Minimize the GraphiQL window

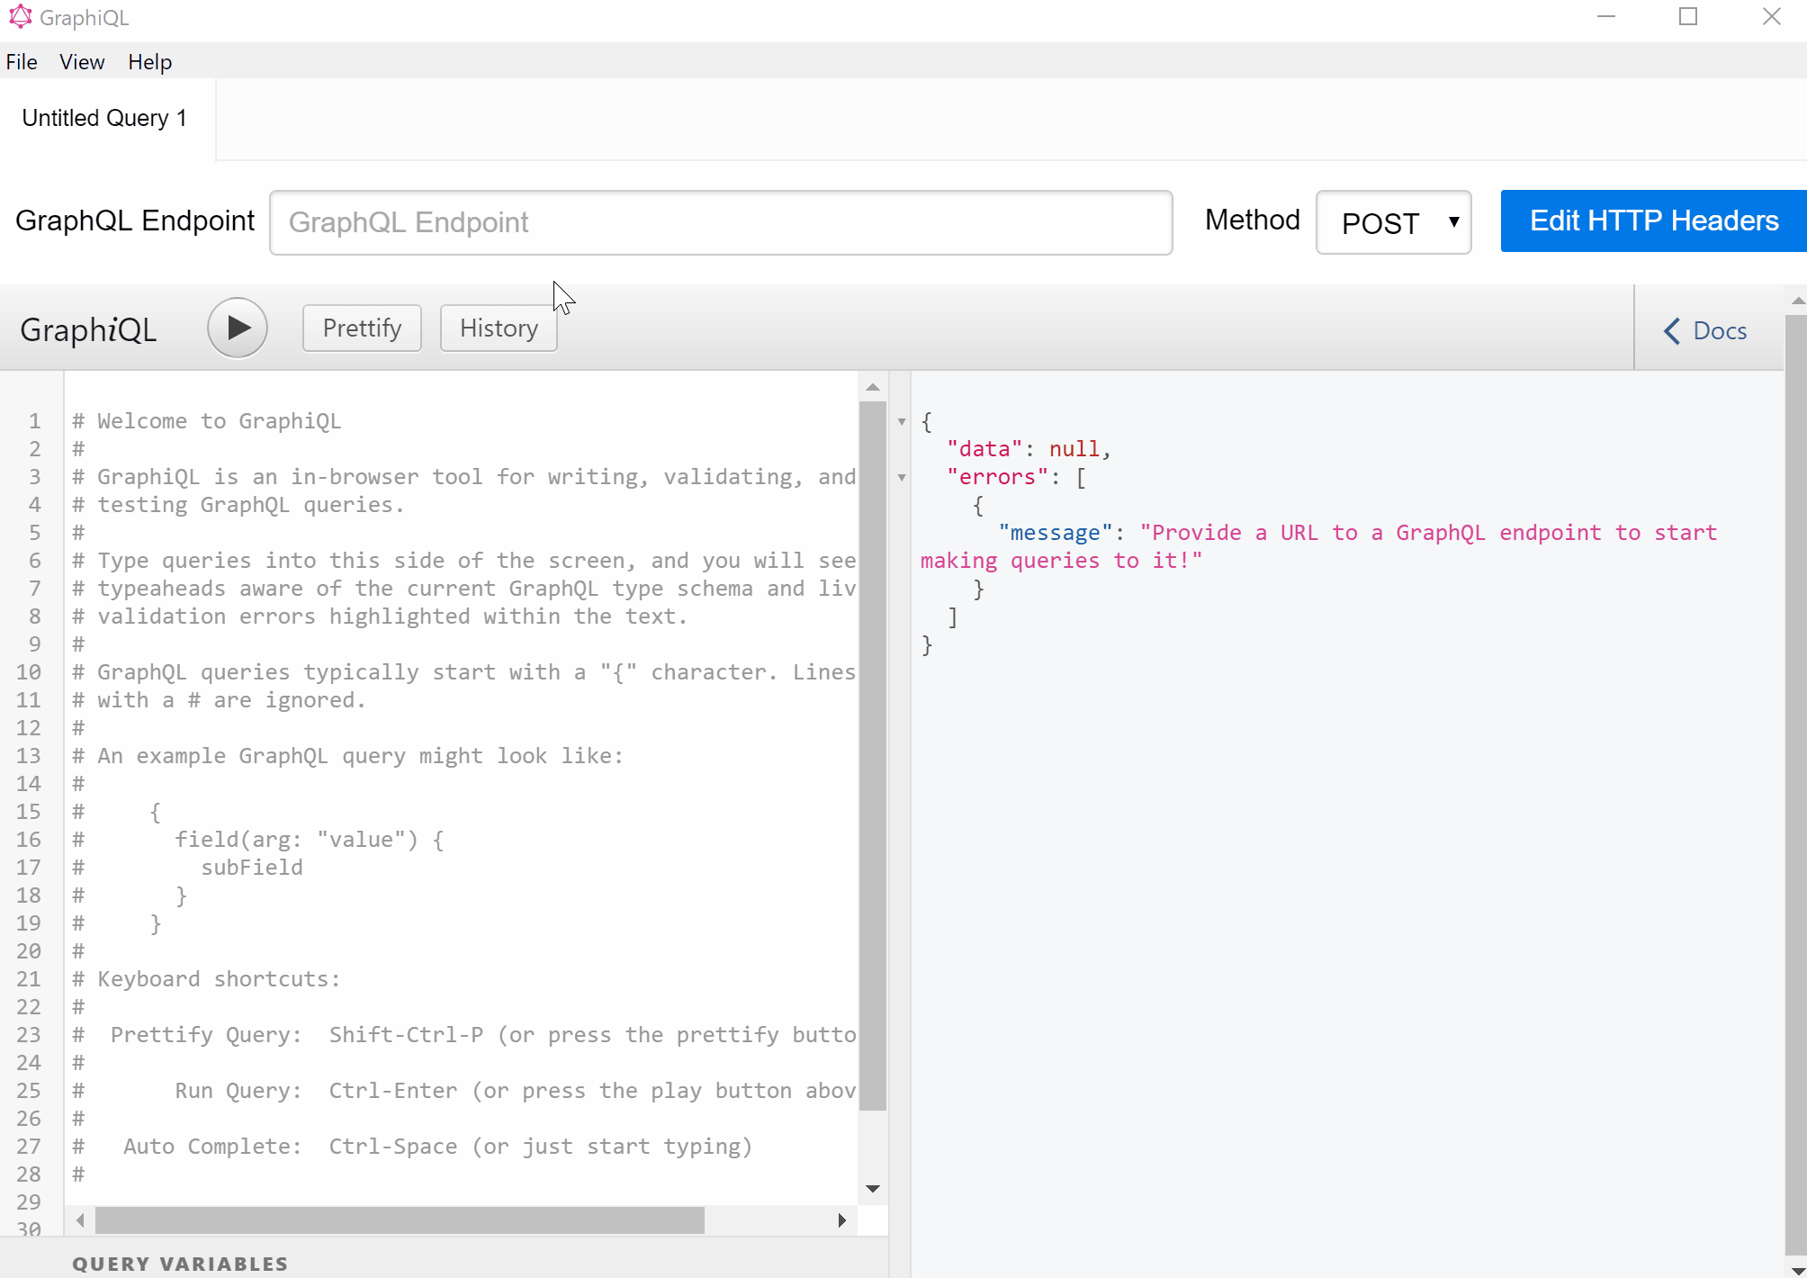pyautogui.click(x=1606, y=16)
